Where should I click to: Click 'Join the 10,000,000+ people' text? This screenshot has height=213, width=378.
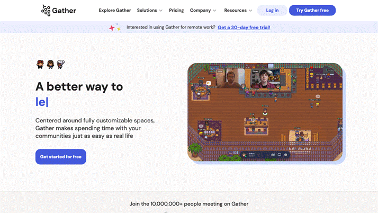[x=189, y=204]
